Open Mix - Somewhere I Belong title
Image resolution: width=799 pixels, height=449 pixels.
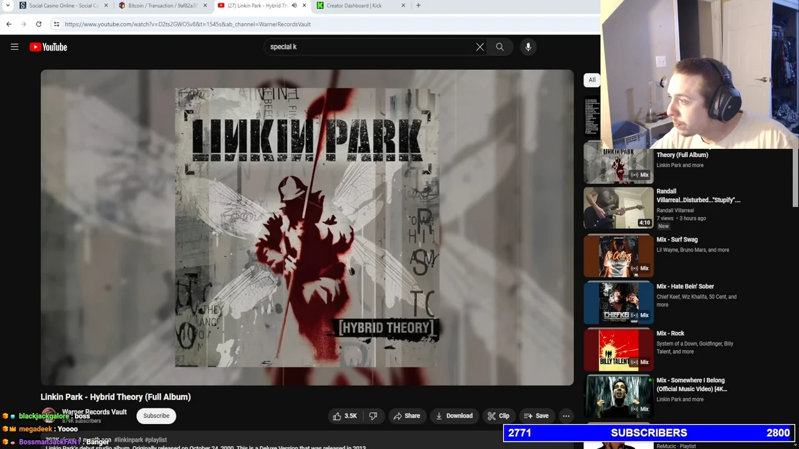point(692,384)
